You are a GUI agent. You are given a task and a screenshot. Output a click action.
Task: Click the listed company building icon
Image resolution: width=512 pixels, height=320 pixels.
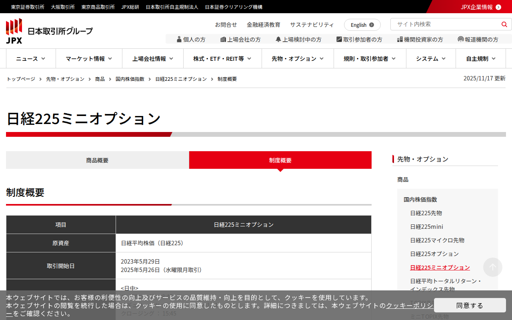[x=223, y=39]
